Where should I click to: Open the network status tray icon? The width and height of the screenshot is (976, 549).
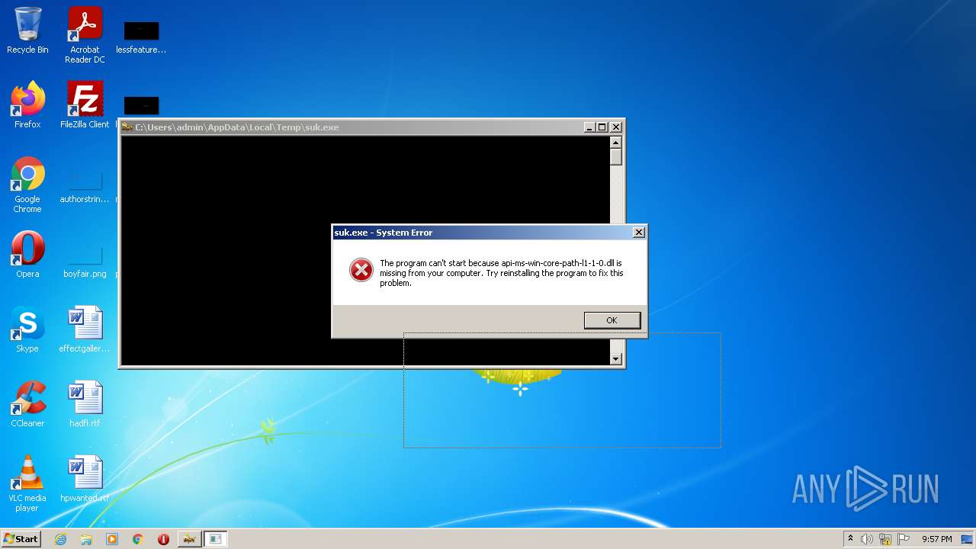point(885,539)
